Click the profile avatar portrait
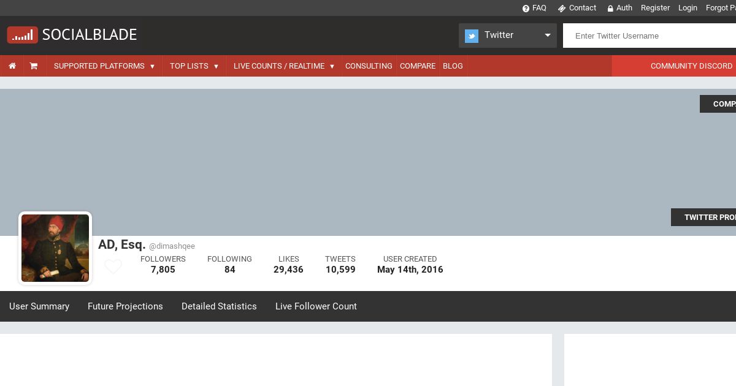The image size is (736, 386). 55,248
